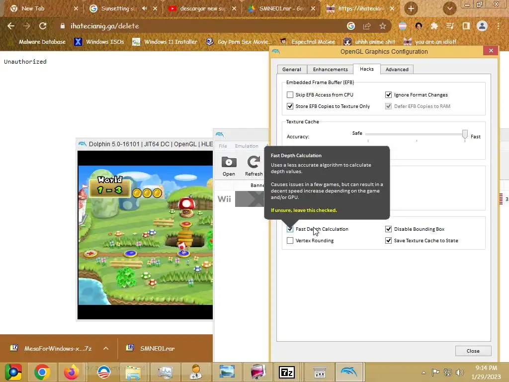This screenshot has width=509, height=382.
Task: Open the Chrome tab search dropdown
Action: 449,8
